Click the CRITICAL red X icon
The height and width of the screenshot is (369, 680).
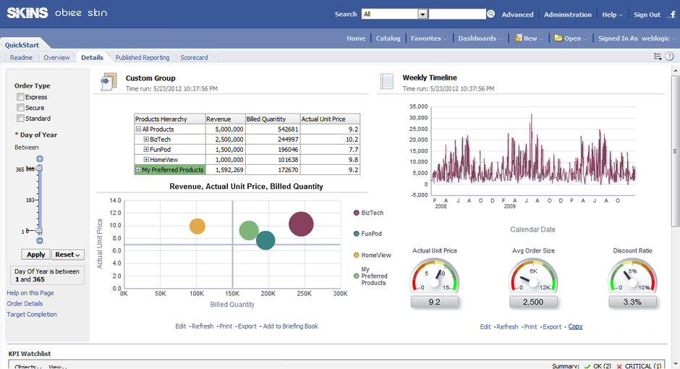(x=619, y=366)
